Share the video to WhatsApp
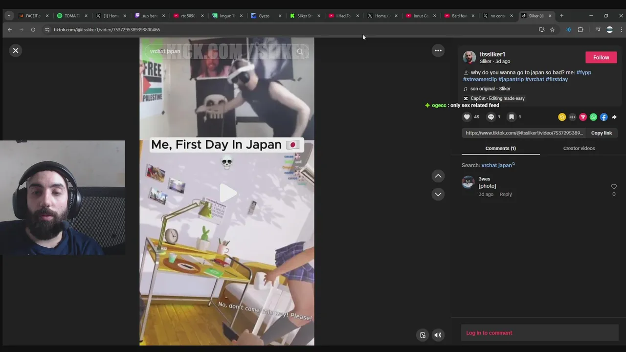Image resolution: width=626 pixels, height=352 pixels. click(593, 117)
